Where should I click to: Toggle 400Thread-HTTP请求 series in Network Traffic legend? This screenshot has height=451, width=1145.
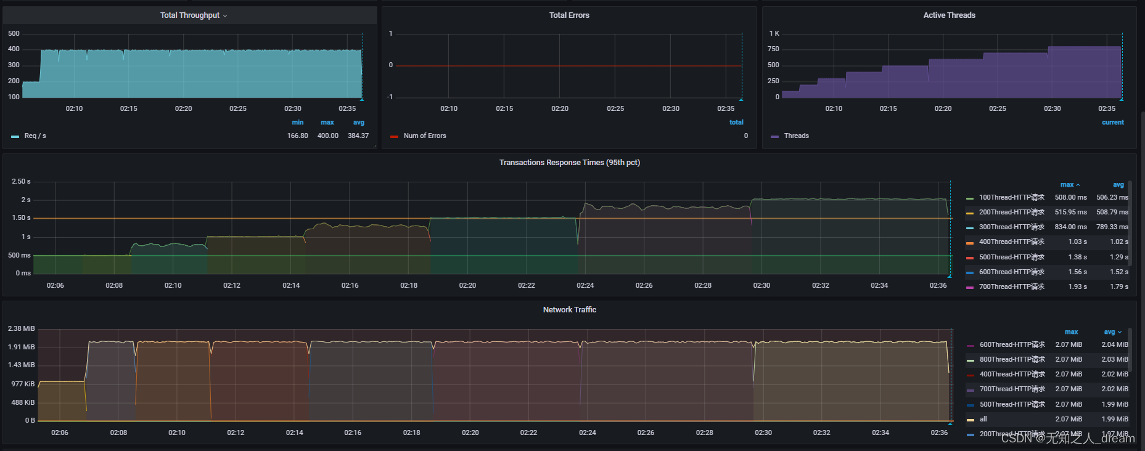(1012, 375)
